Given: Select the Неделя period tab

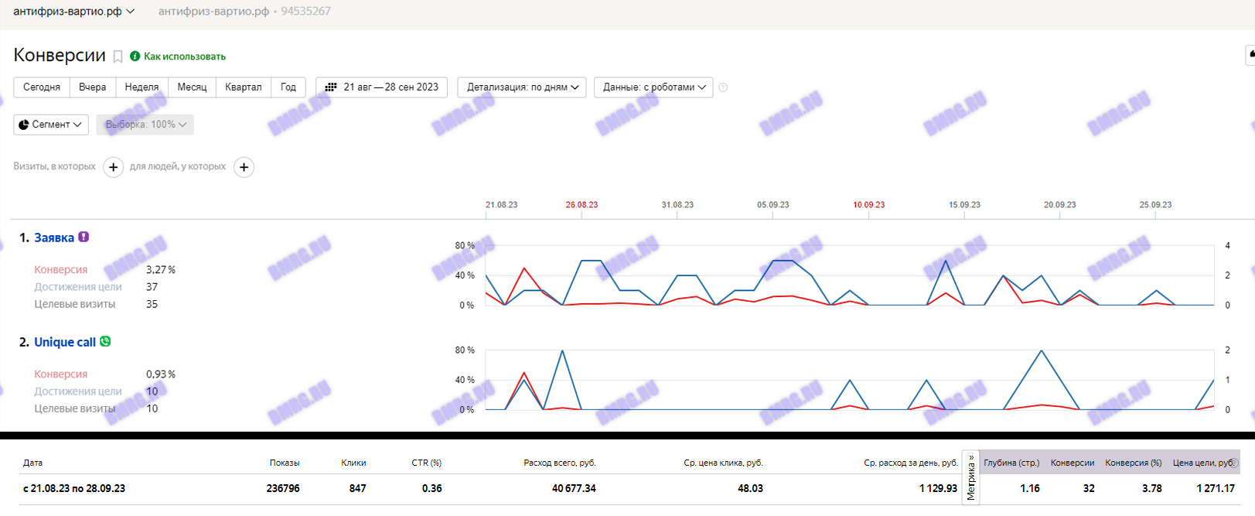Looking at the screenshot, I should coord(142,87).
